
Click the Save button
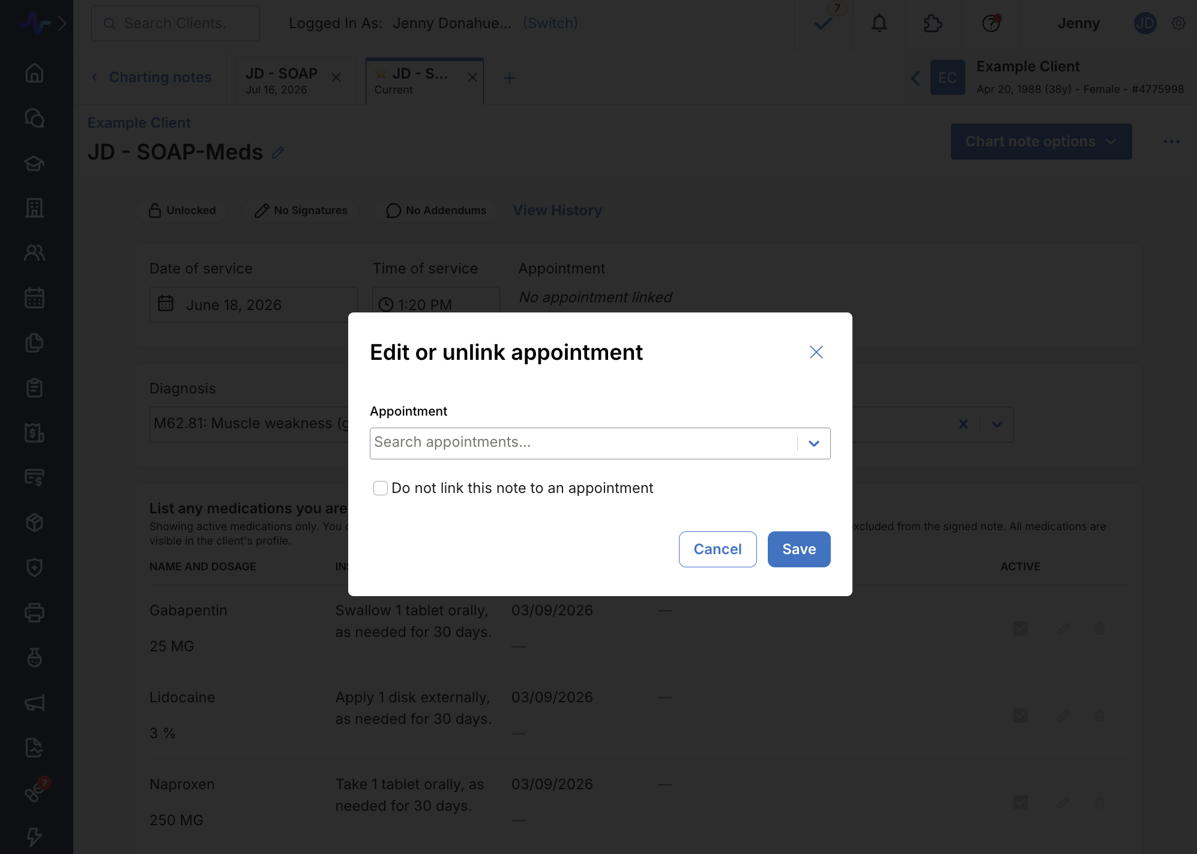point(799,549)
